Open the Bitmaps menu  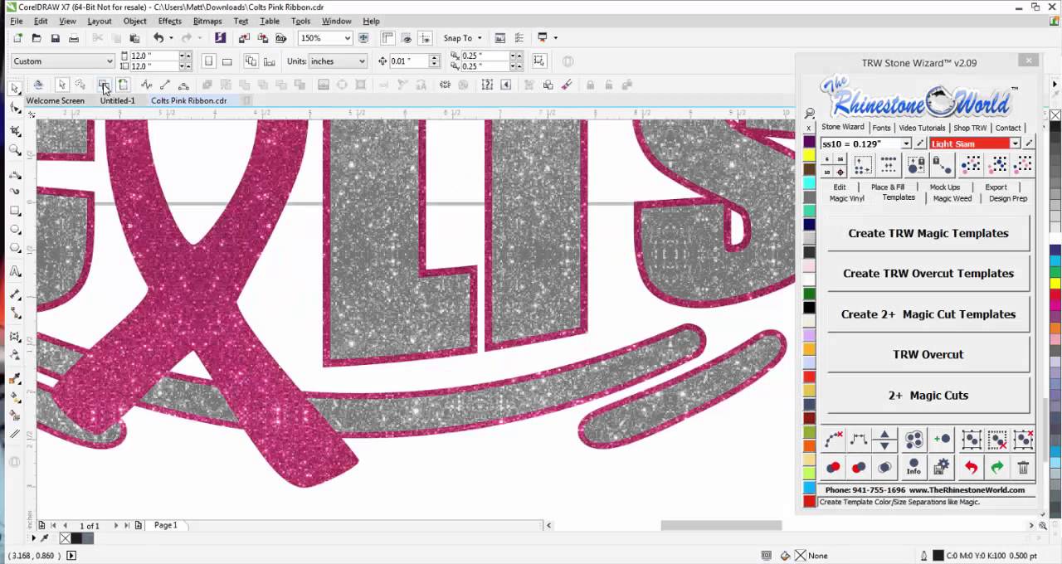click(207, 21)
